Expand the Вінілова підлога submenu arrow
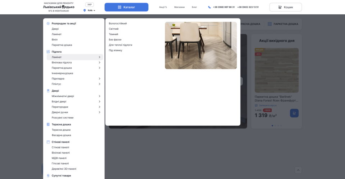The height and width of the screenshot is (179, 345). (100, 62)
